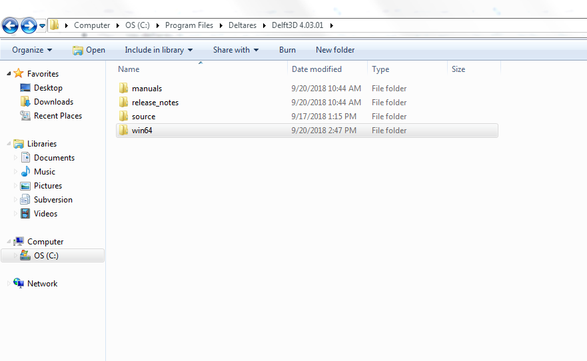Select the release_notes folder icon
587x361 pixels.
point(123,103)
